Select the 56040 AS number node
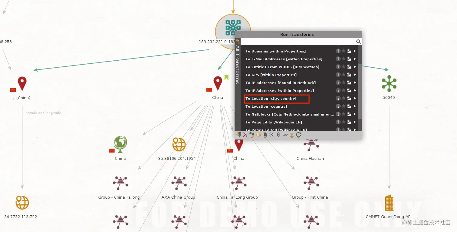This screenshot has height=232, width=457. coord(389,83)
